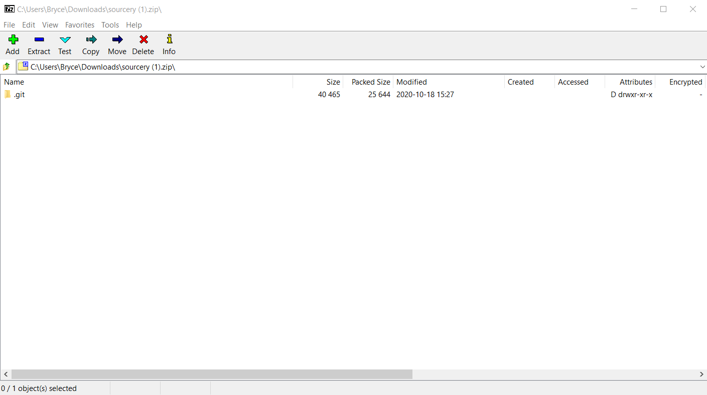Screen dimensions: 707x395
Task: Click the Attributes column header
Action: (x=635, y=82)
